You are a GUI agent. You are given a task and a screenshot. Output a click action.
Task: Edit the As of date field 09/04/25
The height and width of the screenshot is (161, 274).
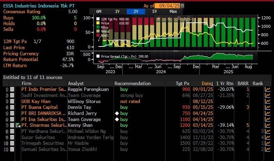click(167, 6)
